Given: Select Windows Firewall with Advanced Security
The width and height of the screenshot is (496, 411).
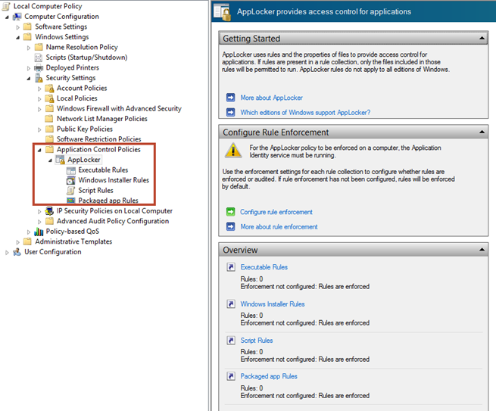Looking at the screenshot, I should [x=119, y=108].
